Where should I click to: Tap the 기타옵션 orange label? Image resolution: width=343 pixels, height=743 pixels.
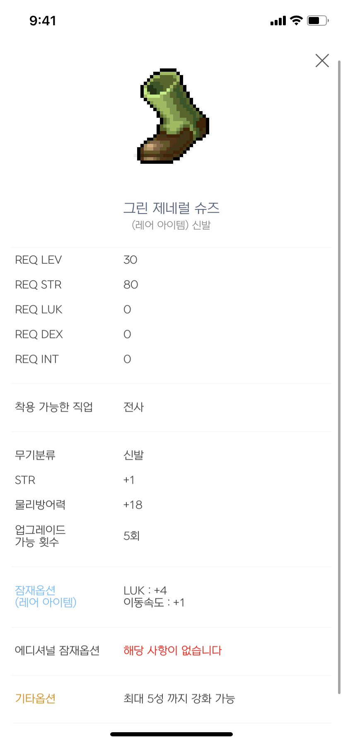coord(35,699)
